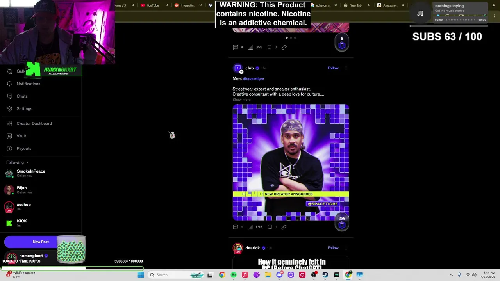Copy link icon on the top post
The width and height of the screenshot is (500, 281).
pyautogui.click(x=284, y=47)
